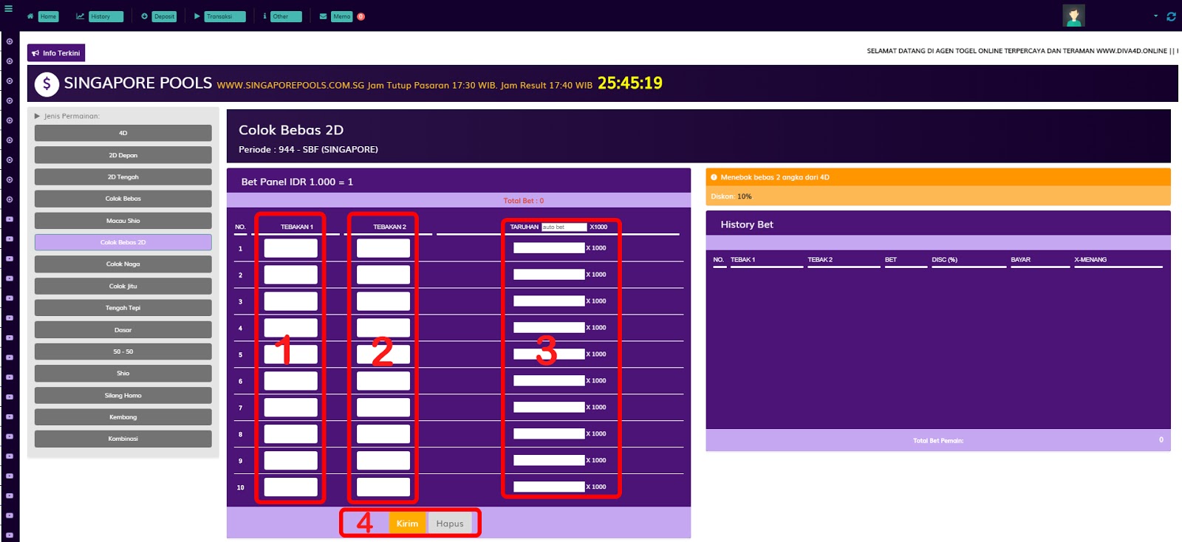
Task: Open the History menu
Action: [106, 16]
